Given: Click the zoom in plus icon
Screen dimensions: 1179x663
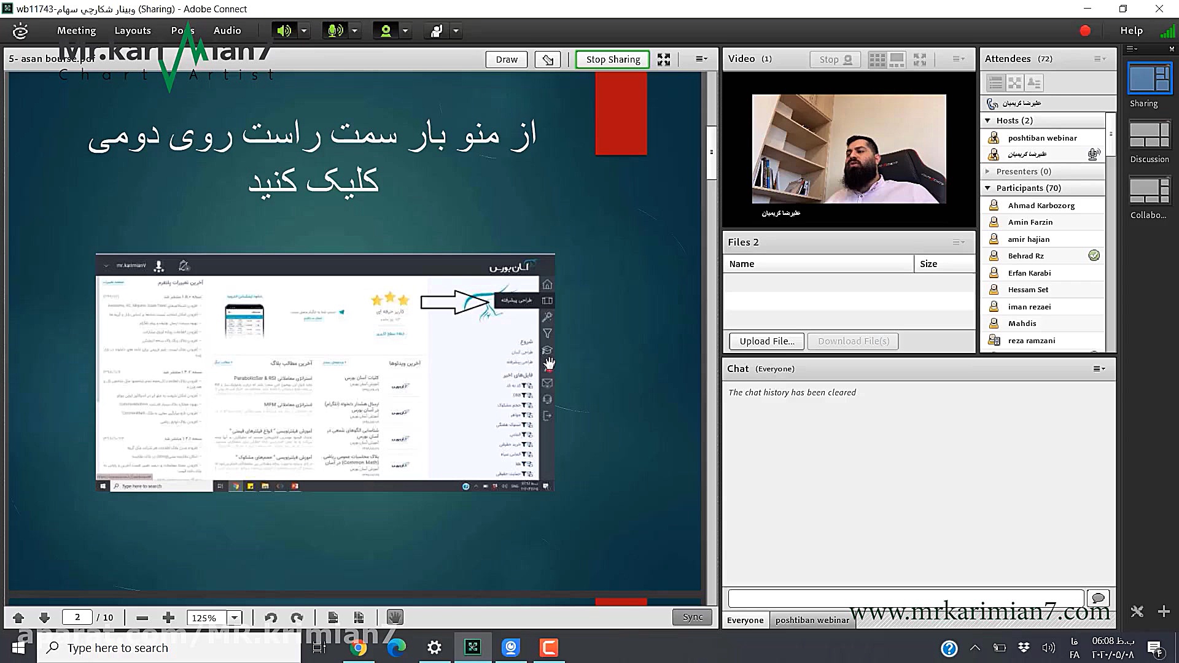Looking at the screenshot, I should tap(168, 618).
